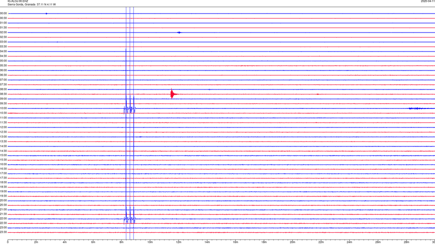Screen dimensions: 435x244
Task: Select the 01:00 trace time label
Action: pyautogui.click(x=3, y=23)
